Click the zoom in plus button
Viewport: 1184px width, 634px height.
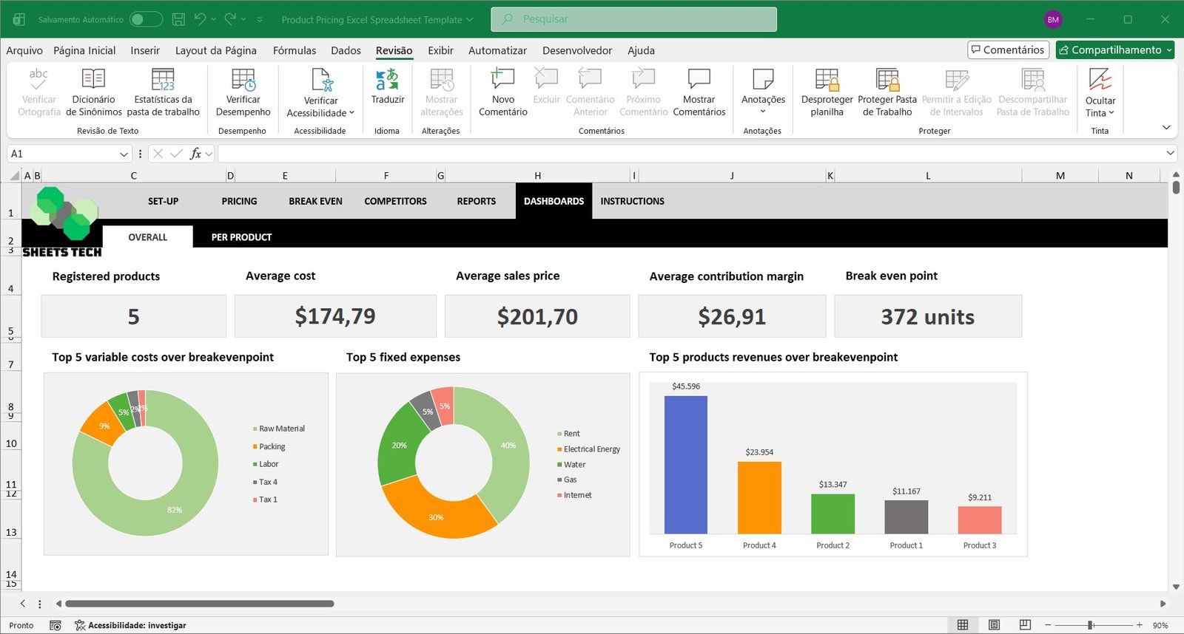click(1140, 625)
